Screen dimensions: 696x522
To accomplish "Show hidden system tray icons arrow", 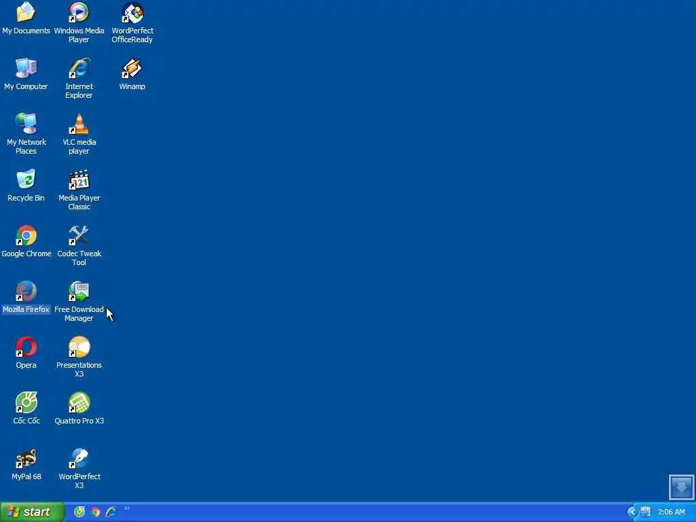I will click(633, 512).
